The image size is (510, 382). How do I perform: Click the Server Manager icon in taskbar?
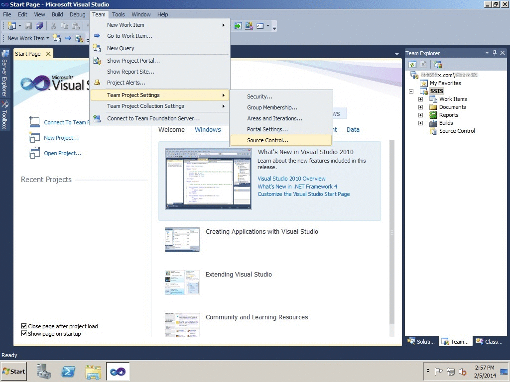pyautogui.click(x=43, y=371)
